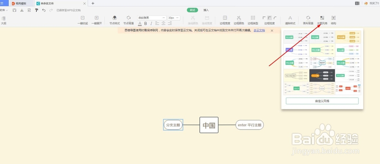Click the download icon in quick toolbar
The height and width of the screenshot is (164, 380).
22,10
